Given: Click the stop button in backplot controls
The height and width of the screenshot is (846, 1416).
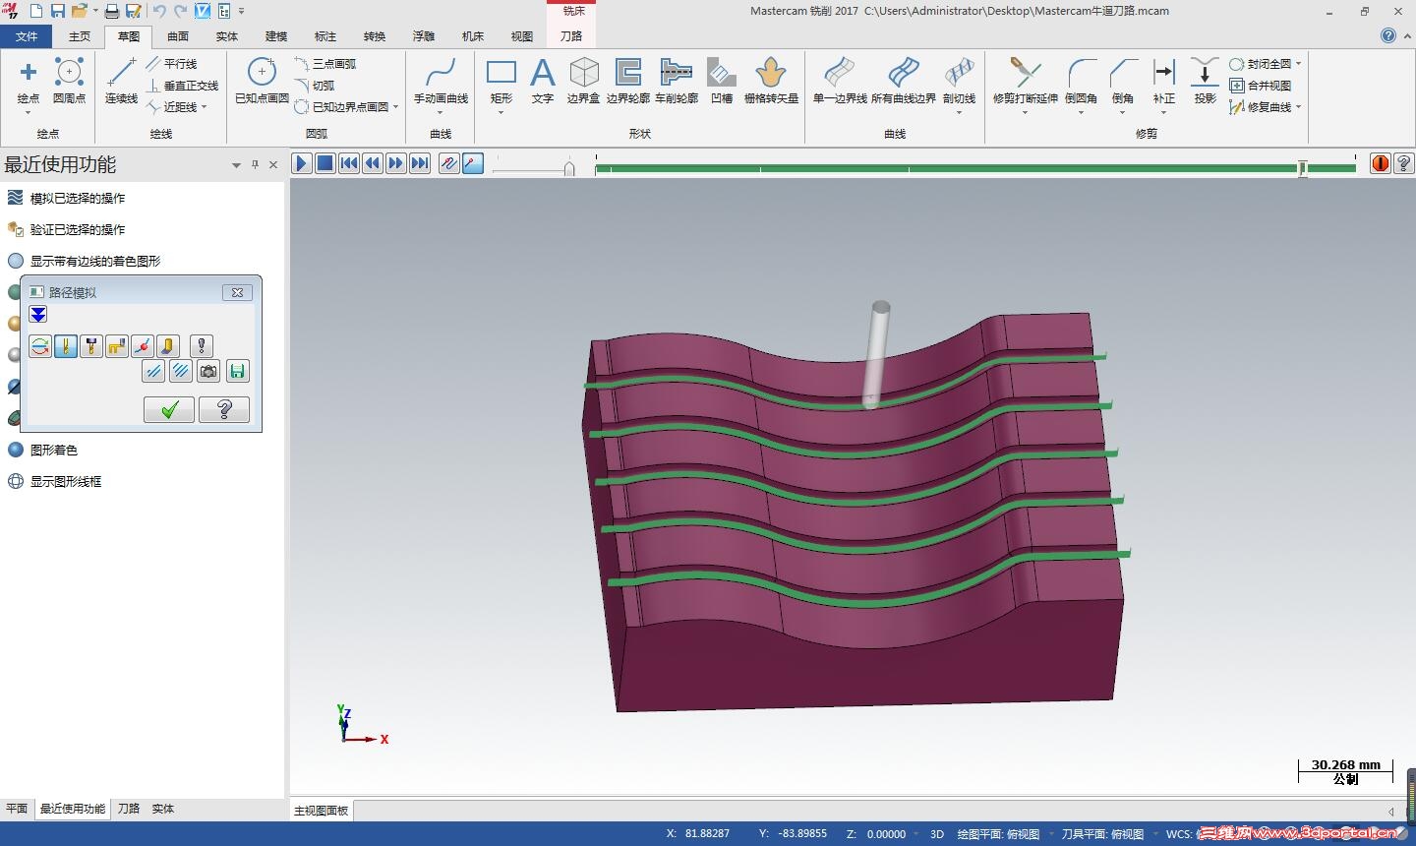Looking at the screenshot, I should [x=325, y=163].
